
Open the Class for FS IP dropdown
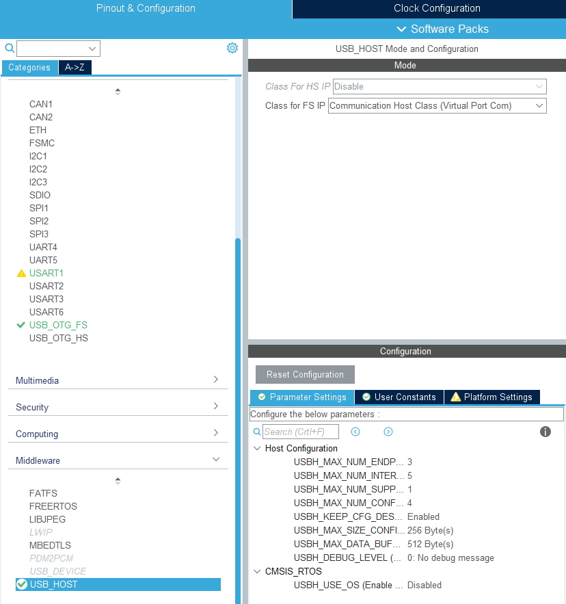pyautogui.click(x=539, y=105)
